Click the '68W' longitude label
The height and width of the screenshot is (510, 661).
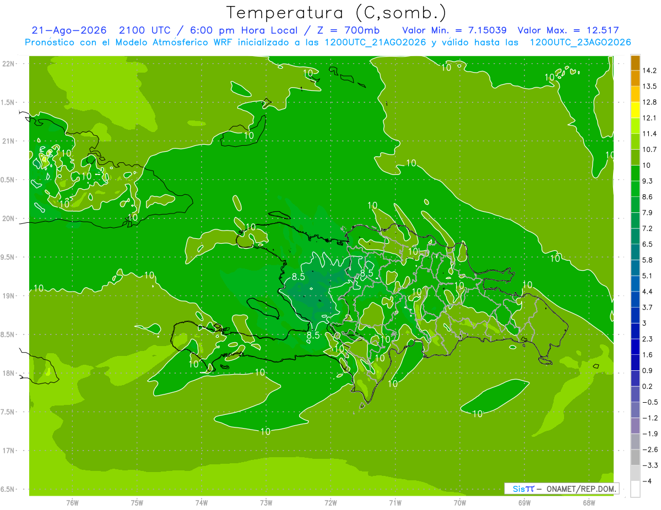pos(589,503)
